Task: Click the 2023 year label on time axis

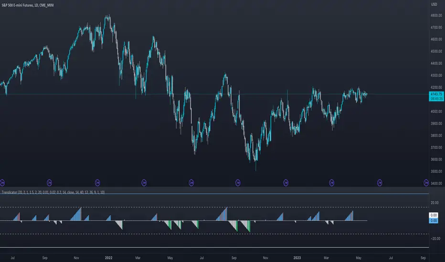Action: coord(297,258)
